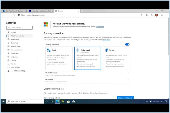Expand Blocked trackers chevron
Image resolution: width=170 pixels, height=113 pixels.
click(128, 73)
